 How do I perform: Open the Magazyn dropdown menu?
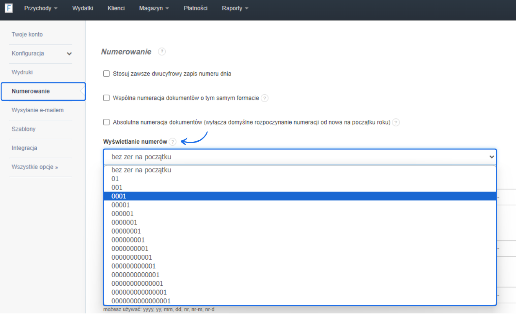154,8
